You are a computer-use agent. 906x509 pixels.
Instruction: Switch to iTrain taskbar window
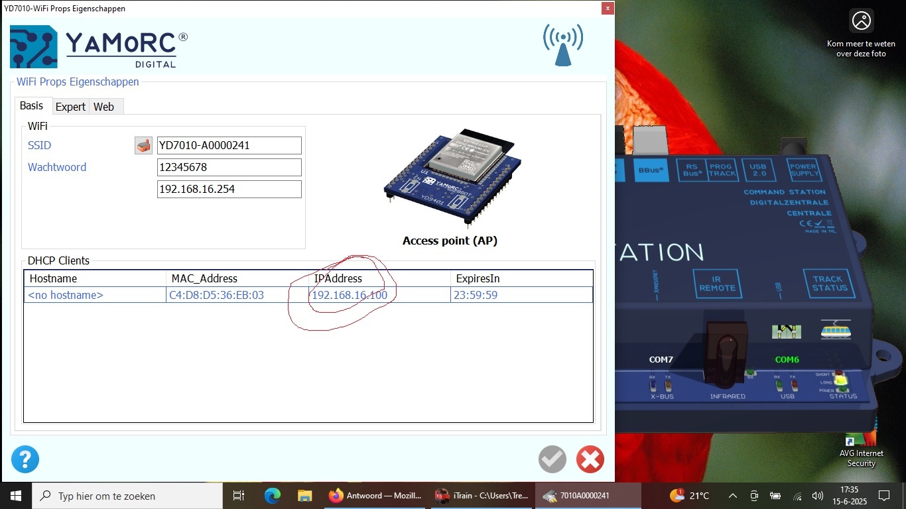tap(482, 496)
